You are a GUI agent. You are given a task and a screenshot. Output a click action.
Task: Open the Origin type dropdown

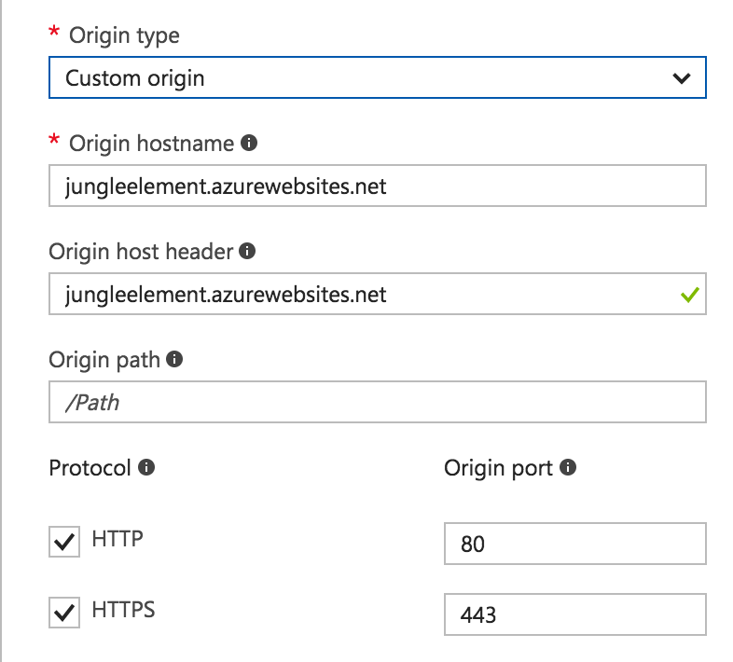pos(378,77)
